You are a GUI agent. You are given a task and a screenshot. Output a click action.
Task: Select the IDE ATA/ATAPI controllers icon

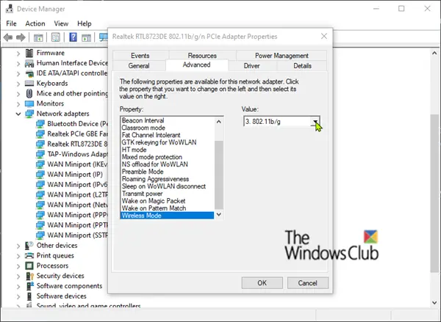point(29,73)
